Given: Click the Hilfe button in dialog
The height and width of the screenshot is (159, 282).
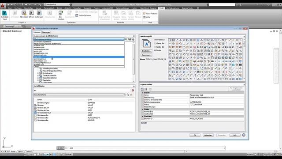Looking at the screenshot, I should coord(235,135).
